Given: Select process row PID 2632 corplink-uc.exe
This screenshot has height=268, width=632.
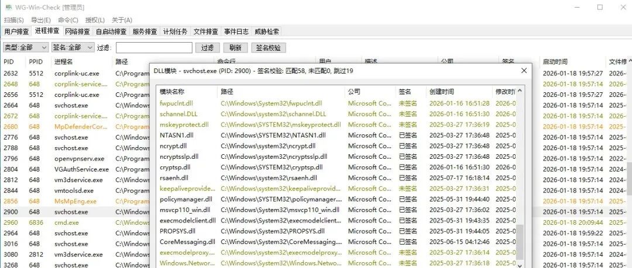Looking at the screenshot, I should coord(75,74).
